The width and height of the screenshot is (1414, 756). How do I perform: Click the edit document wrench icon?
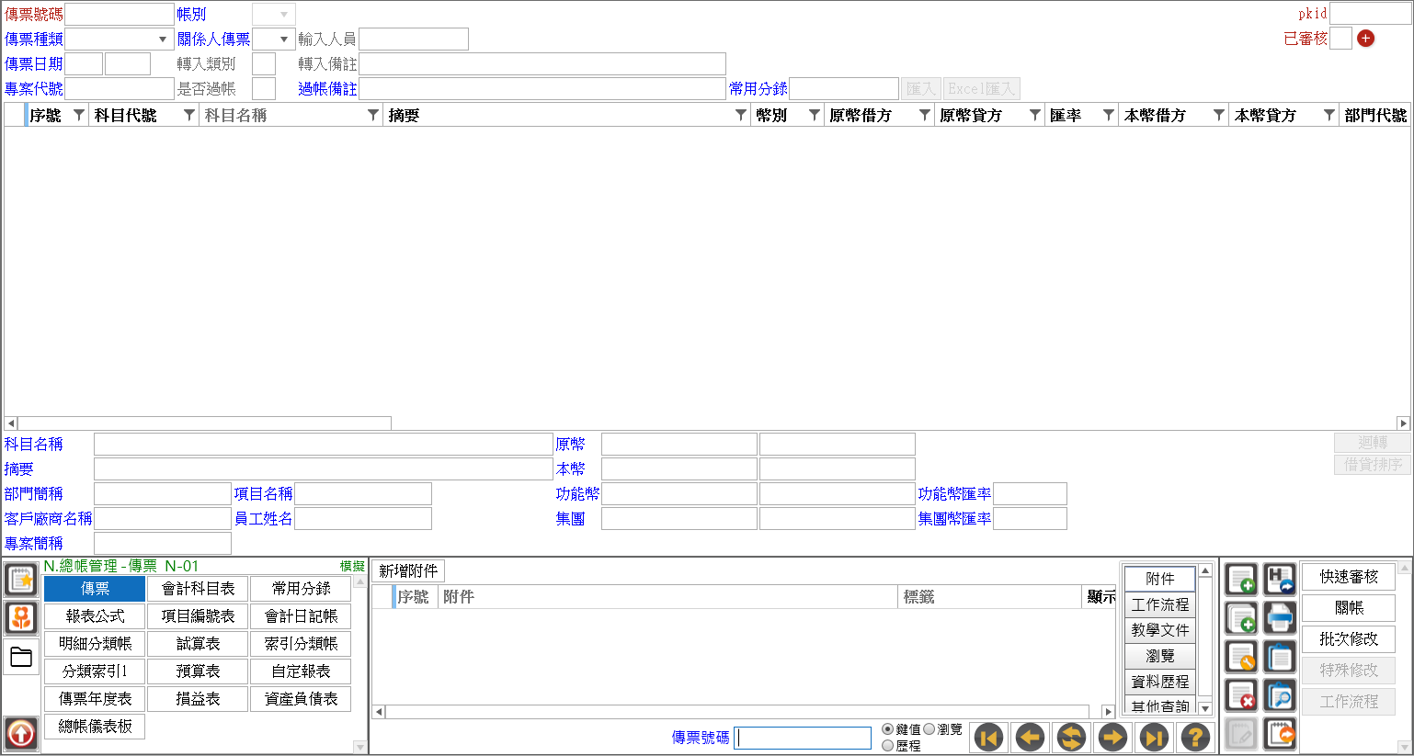point(1241,657)
